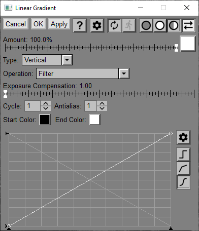The width and height of the screenshot is (199, 231).
Task: Select the gamma curve shape button
Action: pyautogui.click(x=183, y=168)
